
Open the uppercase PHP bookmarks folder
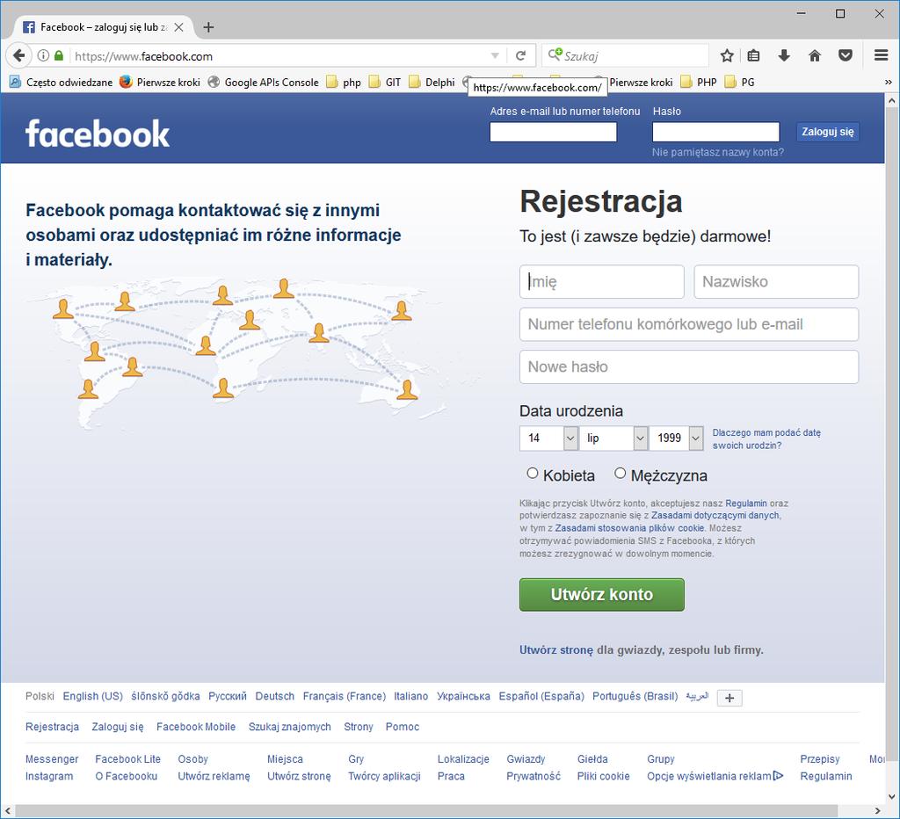coord(699,82)
